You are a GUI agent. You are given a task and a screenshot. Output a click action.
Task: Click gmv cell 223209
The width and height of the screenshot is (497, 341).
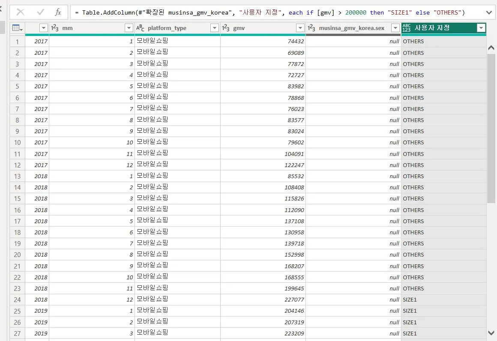[x=263, y=333]
